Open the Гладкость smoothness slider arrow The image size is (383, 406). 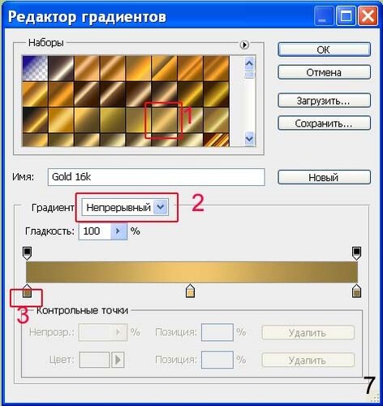point(118,231)
